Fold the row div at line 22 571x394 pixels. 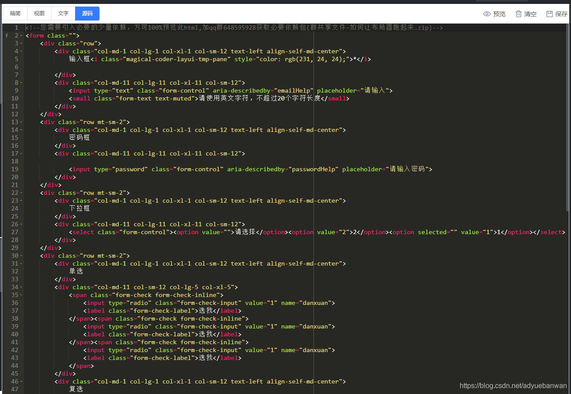pos(22,193)
